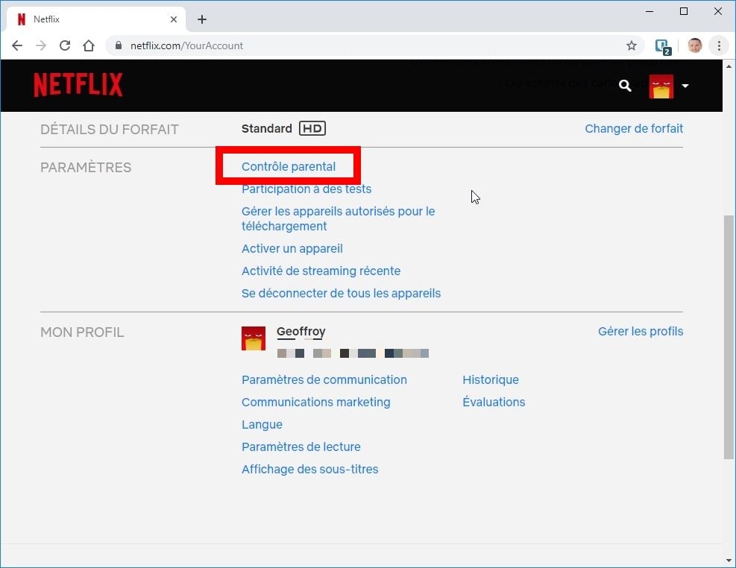Bookmark this page with the star icon

coord(632,45)
